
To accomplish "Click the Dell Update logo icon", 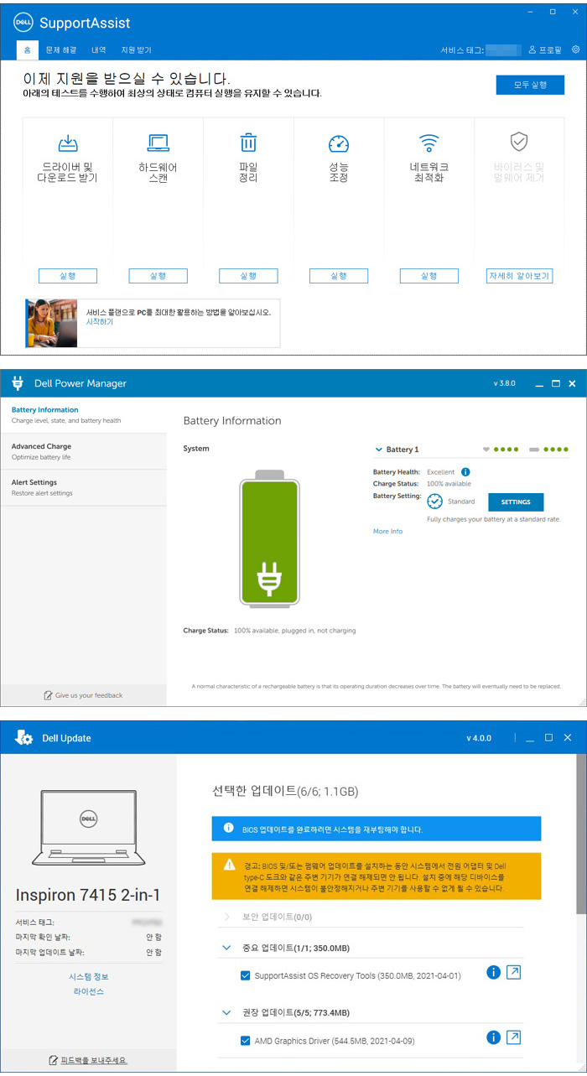I will (x=23, y=738).
